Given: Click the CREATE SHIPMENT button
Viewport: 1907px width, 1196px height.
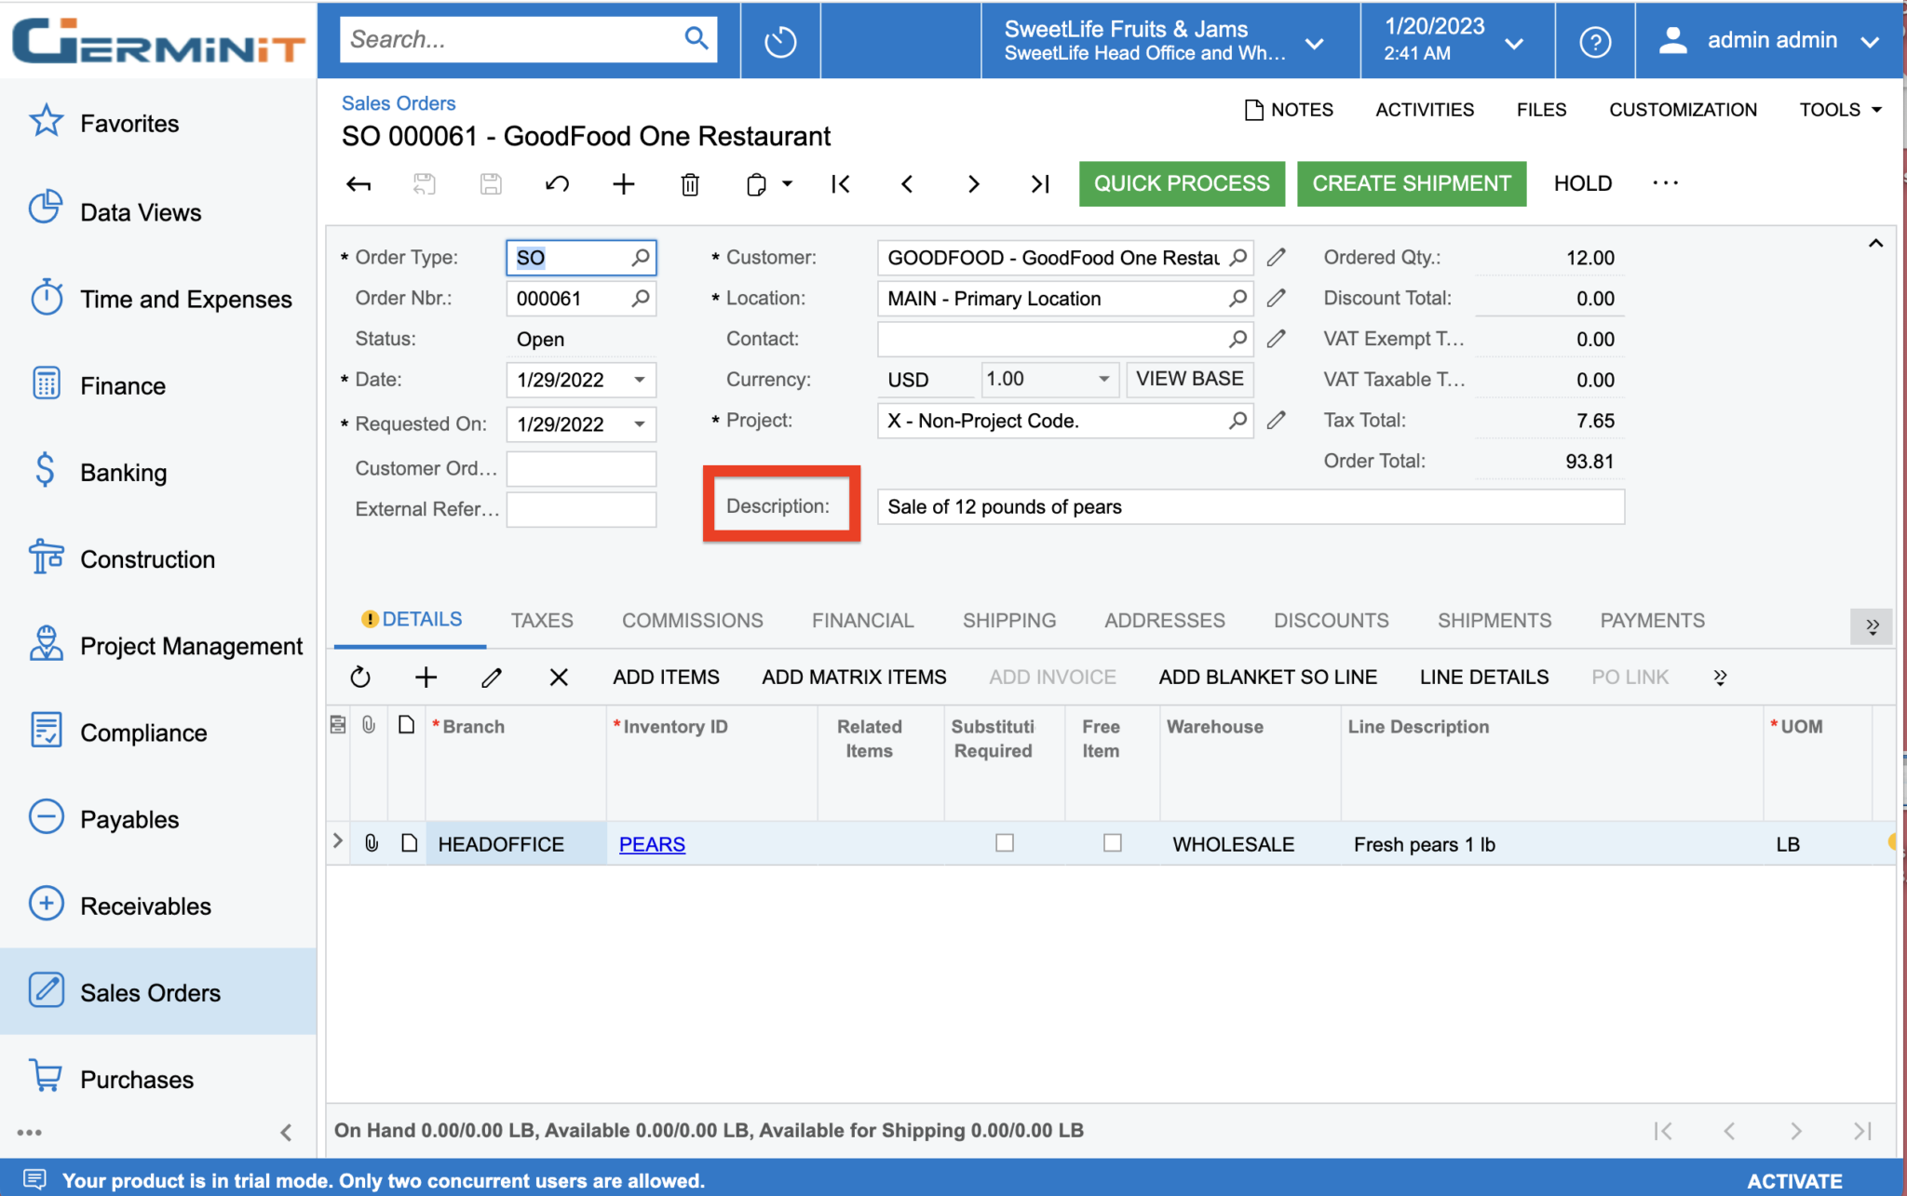Looking at the screenshot, I should [x=1411, y=183].
